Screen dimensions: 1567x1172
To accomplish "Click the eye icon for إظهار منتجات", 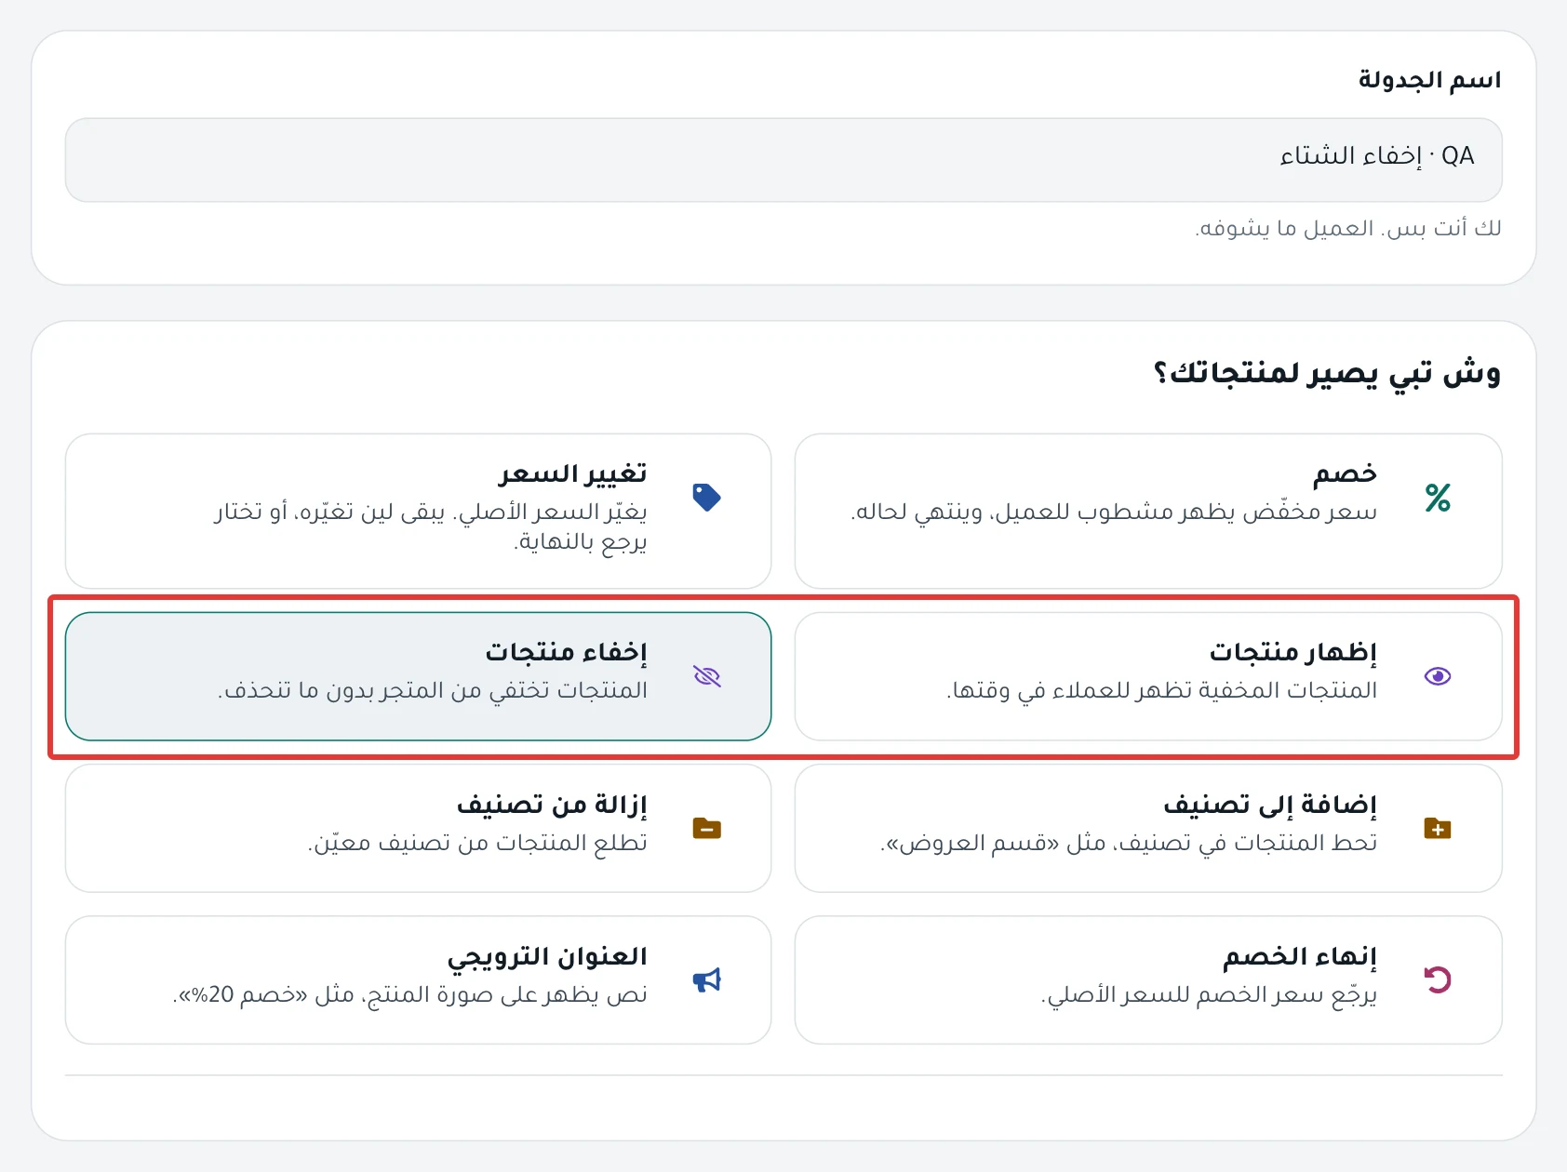I will coord(1438,676).
